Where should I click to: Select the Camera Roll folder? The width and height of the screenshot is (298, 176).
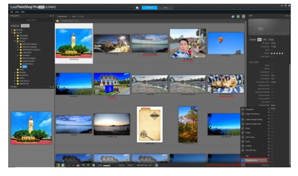[27, 53]
